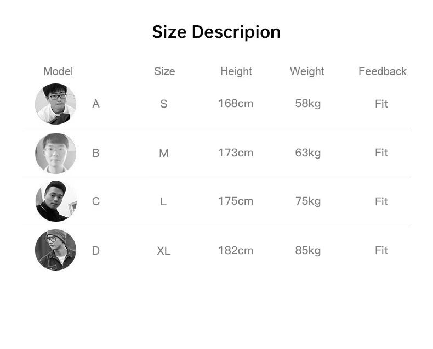Click the Feedback column header
The width and height of the screenshot is (433, 349).
pos(382,71)
